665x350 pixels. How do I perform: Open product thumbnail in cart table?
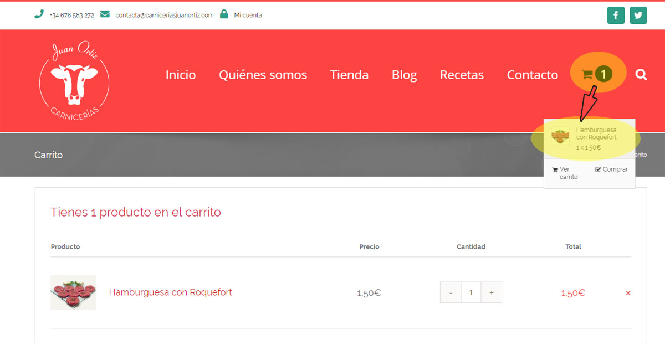click(x=73, y=292)
